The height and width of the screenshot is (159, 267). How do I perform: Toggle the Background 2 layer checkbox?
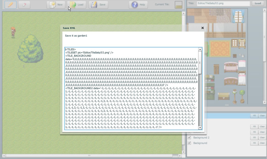(189, 138)
